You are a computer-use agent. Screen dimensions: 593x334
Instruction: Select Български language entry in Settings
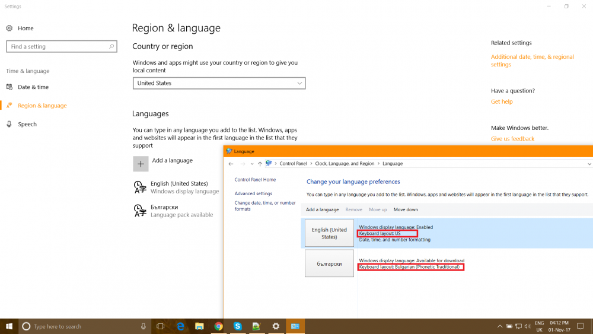coord(173,211)
